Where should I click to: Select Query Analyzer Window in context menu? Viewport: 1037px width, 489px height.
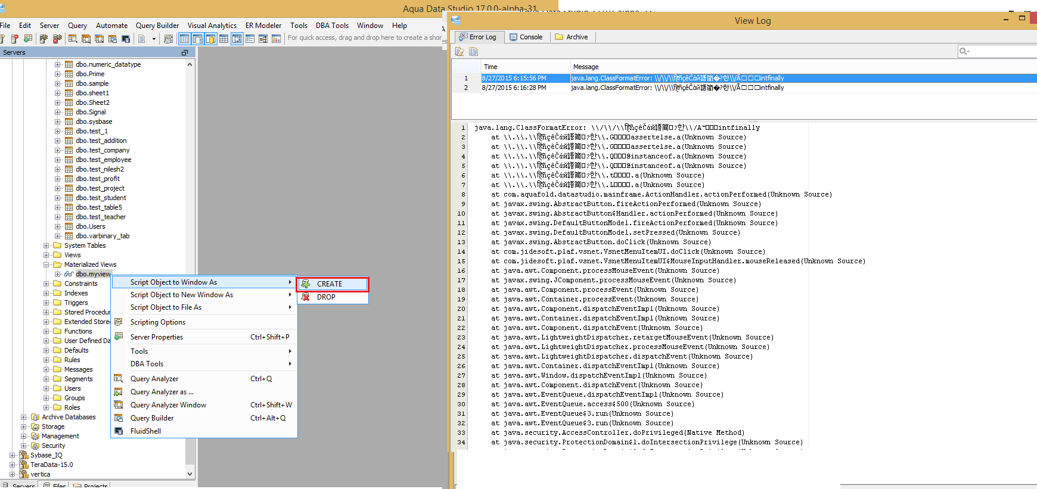coord(204,405)
